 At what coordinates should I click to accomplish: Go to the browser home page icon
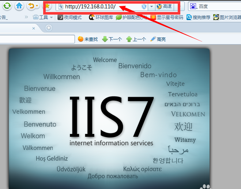point(19,6)
